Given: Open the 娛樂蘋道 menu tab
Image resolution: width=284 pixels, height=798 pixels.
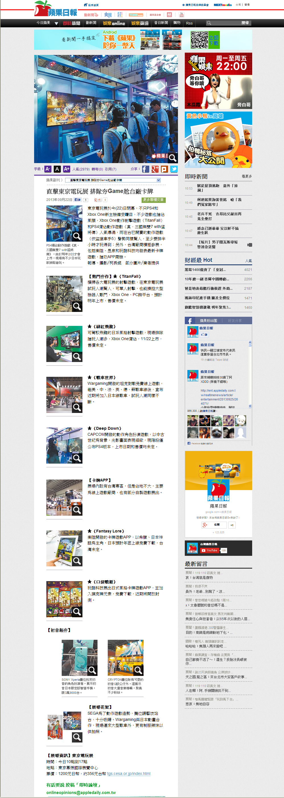Looking at the screenshot, I should tap(140, 23).
